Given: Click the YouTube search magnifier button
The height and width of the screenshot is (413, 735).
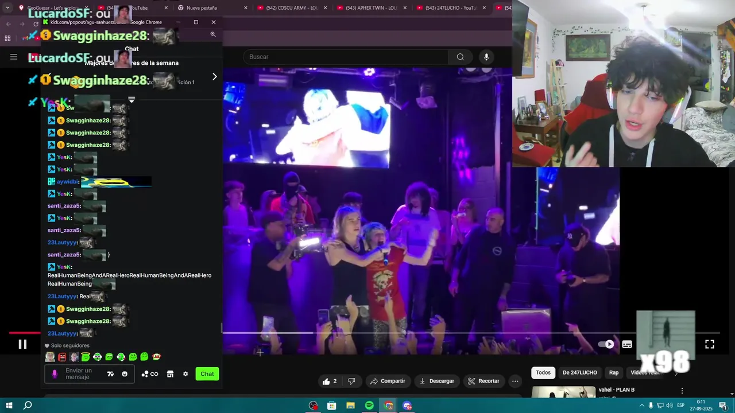Looking at the screenshot, I should [x=460, y=57].
